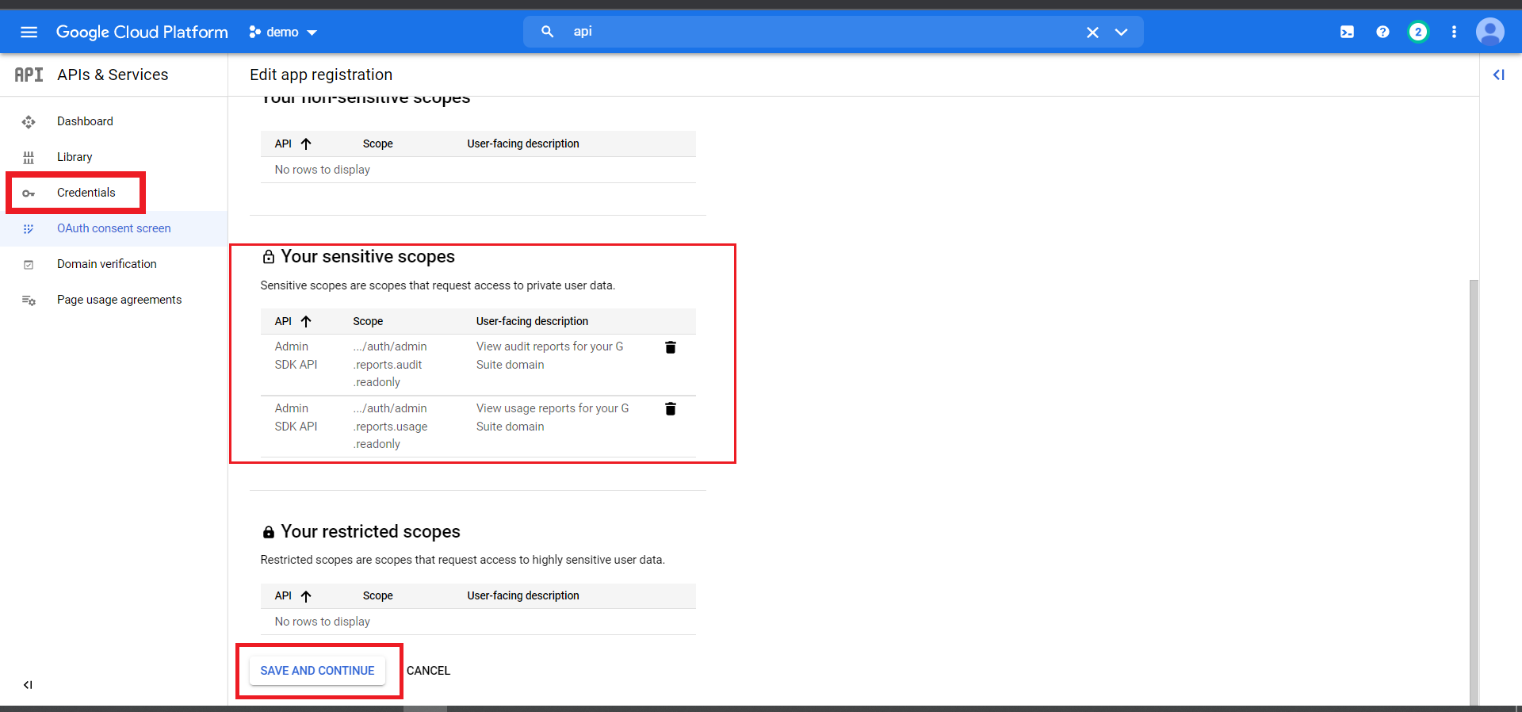Toggle the right side info panel
The height and width of the screenshot is (712, 1522).
coord(1498,75)
